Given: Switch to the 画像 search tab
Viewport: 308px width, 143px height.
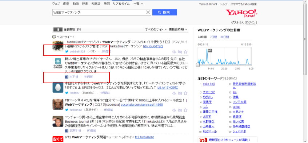Looking at the screenshot, I should coord(66,4).
